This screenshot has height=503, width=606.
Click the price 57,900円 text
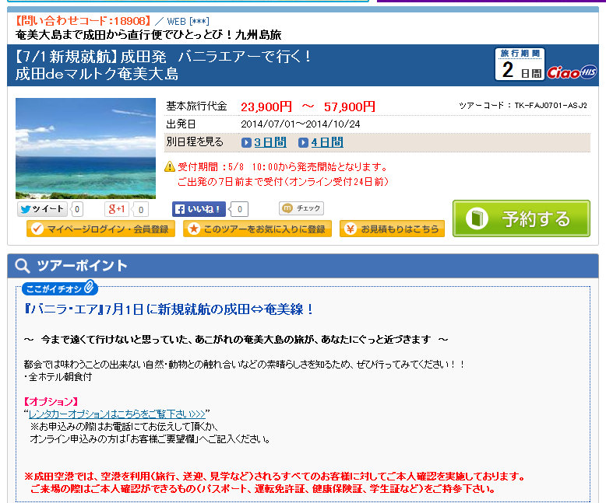(350, 107)
